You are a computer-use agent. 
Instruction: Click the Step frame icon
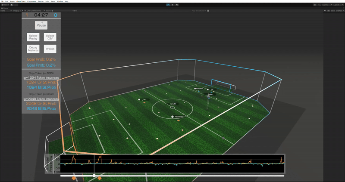[x=177, y=5]
